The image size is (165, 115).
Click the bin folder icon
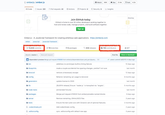pyautogui.click(x=26, y=64)
